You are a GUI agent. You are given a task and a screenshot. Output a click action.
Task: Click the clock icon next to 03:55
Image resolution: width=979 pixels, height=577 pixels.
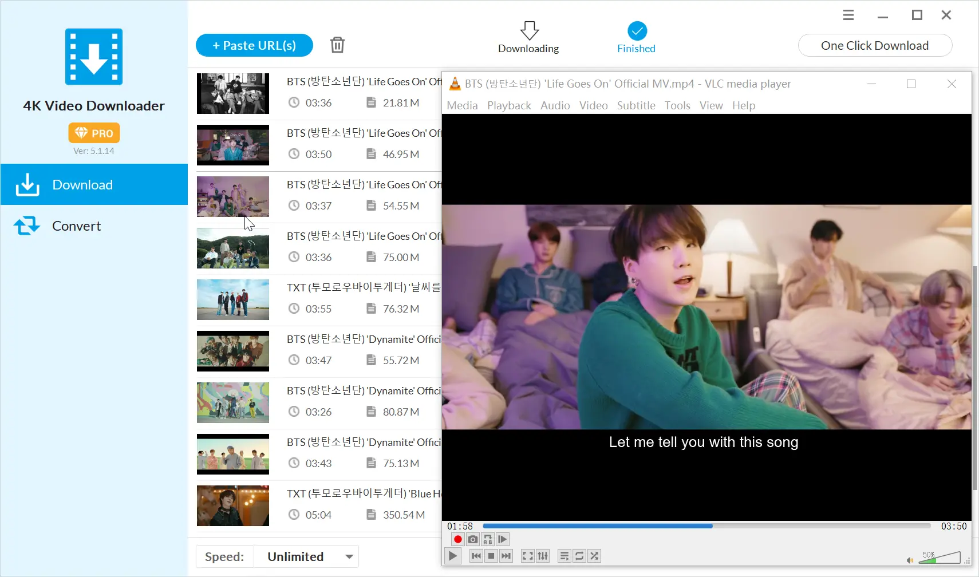(294, 309)
